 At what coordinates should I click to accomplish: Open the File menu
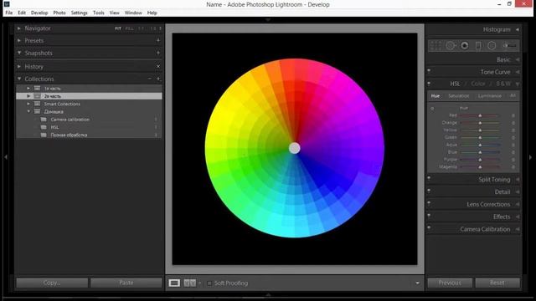(x=9, y=13)
